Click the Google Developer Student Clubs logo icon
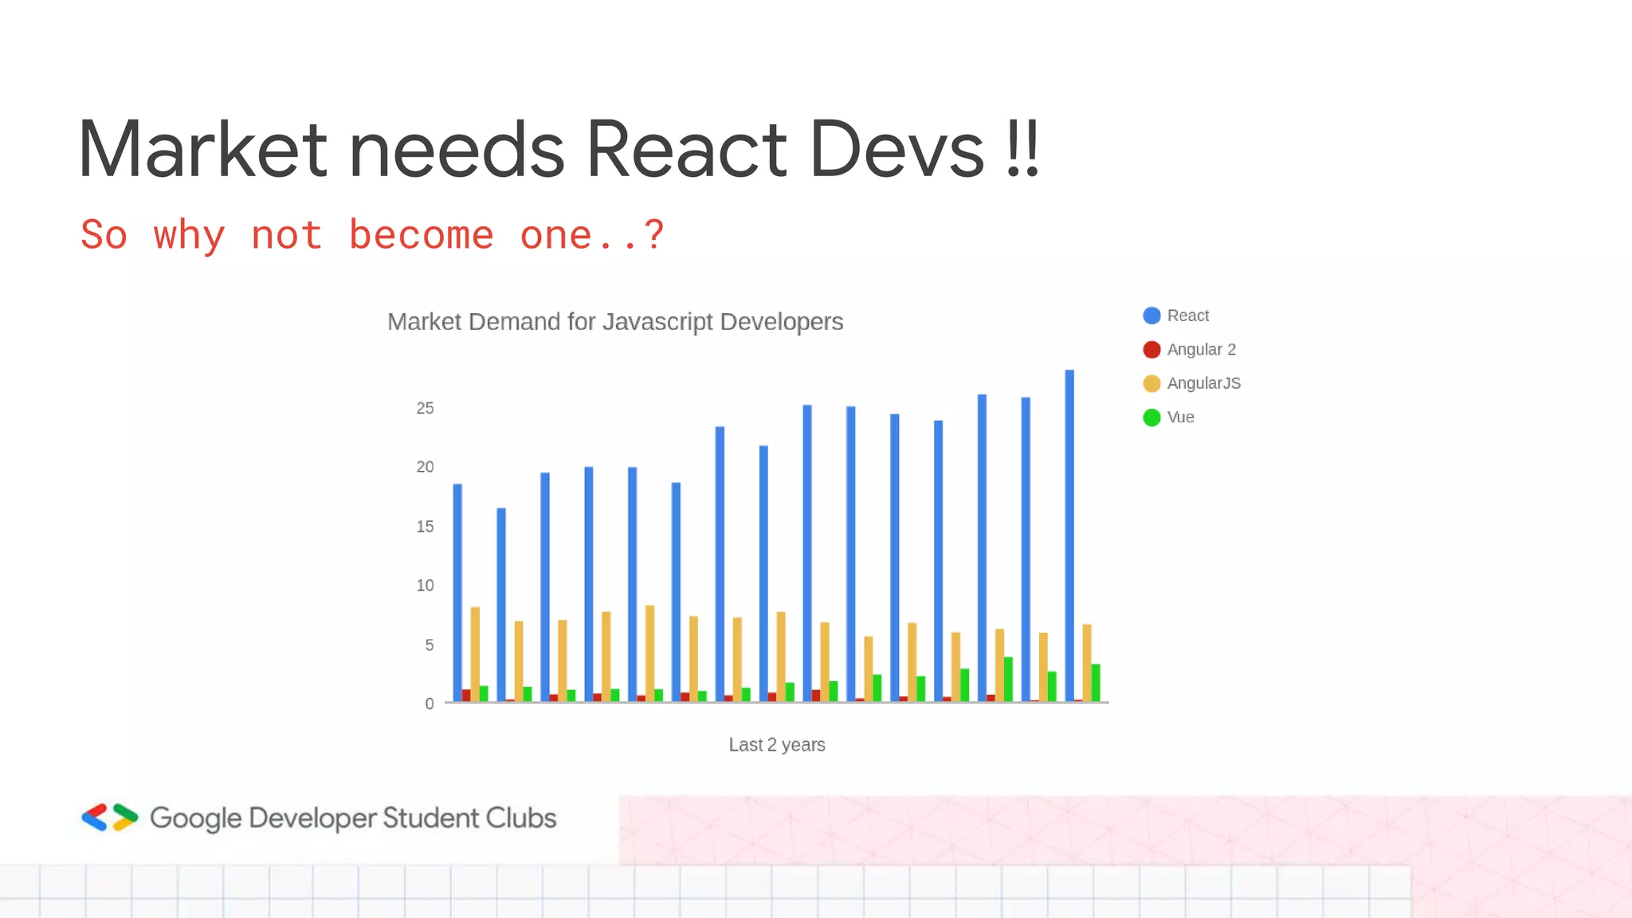This screenshot has width=1632, height=918. [110, 818]
